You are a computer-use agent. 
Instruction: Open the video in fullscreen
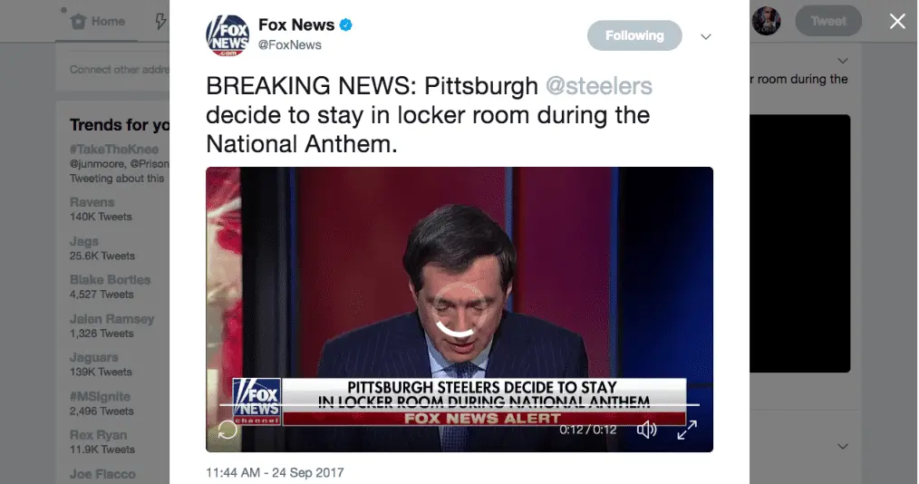click(x=687, y=430)
